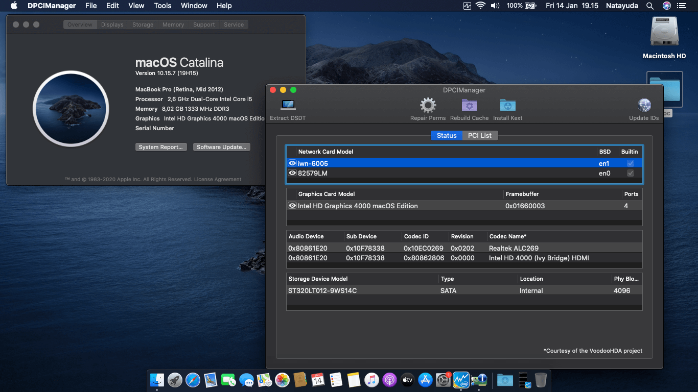The height and width of the screenshot is (392, 698).
Task: Open Finder from the dock
Action: click(x=157, y=380)
